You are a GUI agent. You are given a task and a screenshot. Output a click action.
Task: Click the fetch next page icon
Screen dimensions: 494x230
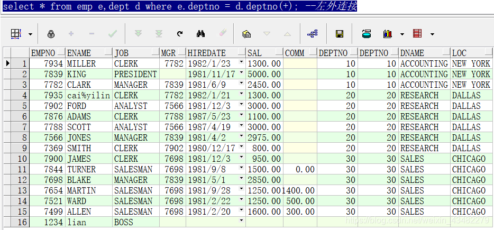pos(138,34)
